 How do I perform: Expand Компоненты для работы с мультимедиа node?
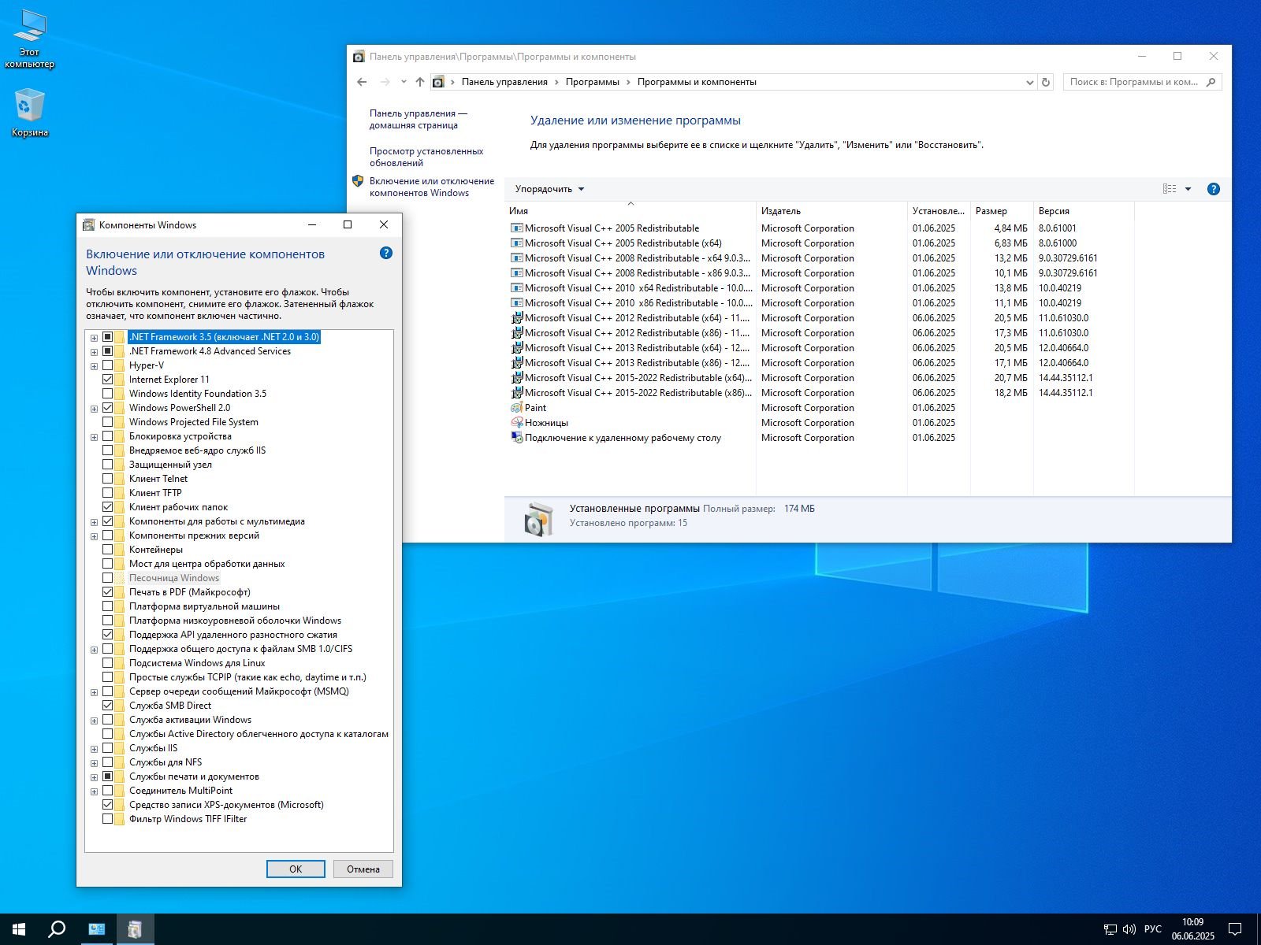(94, 522)
